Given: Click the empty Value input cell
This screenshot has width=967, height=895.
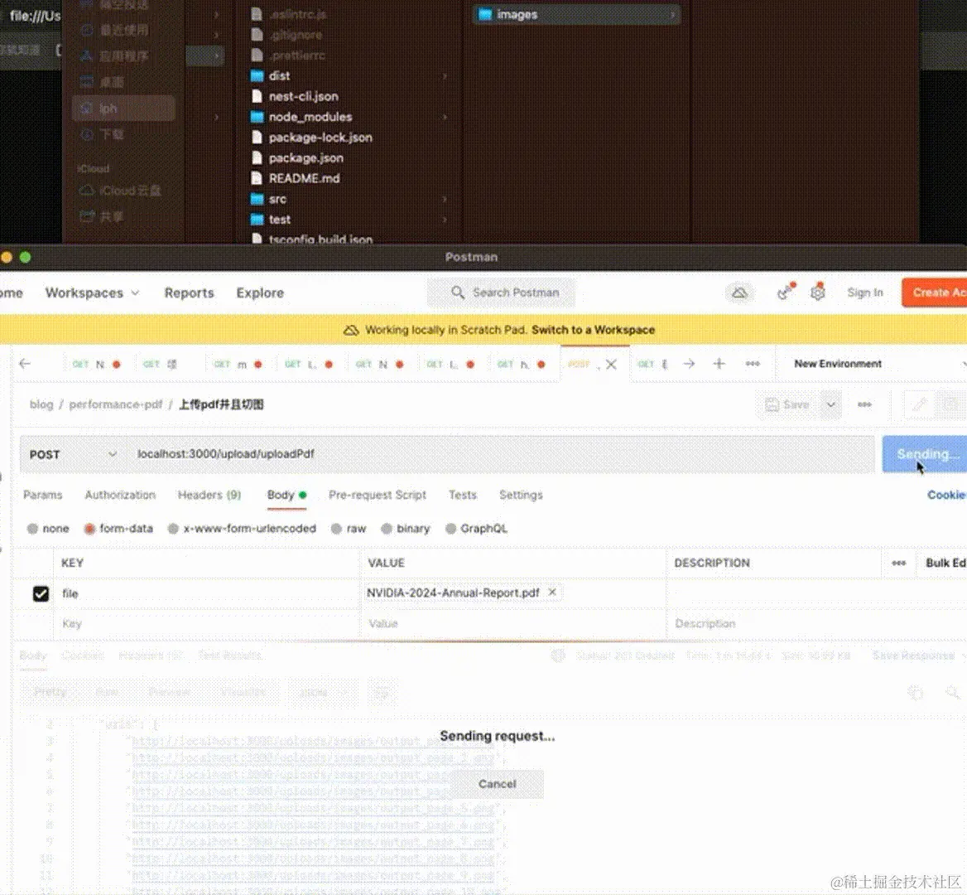Looking at the screenshot, I should click(x=513, y=623).
